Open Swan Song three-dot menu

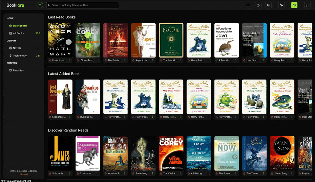tap(291, 173)
